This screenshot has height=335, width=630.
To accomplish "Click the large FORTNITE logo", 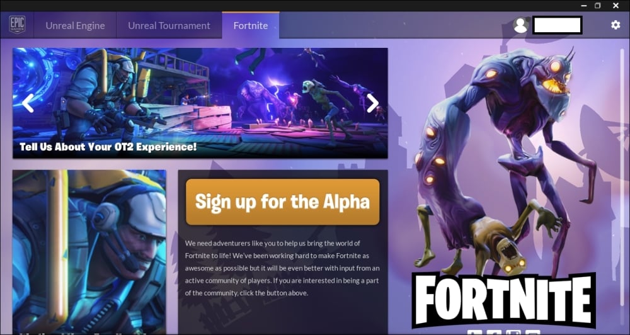I will point(504,300).
